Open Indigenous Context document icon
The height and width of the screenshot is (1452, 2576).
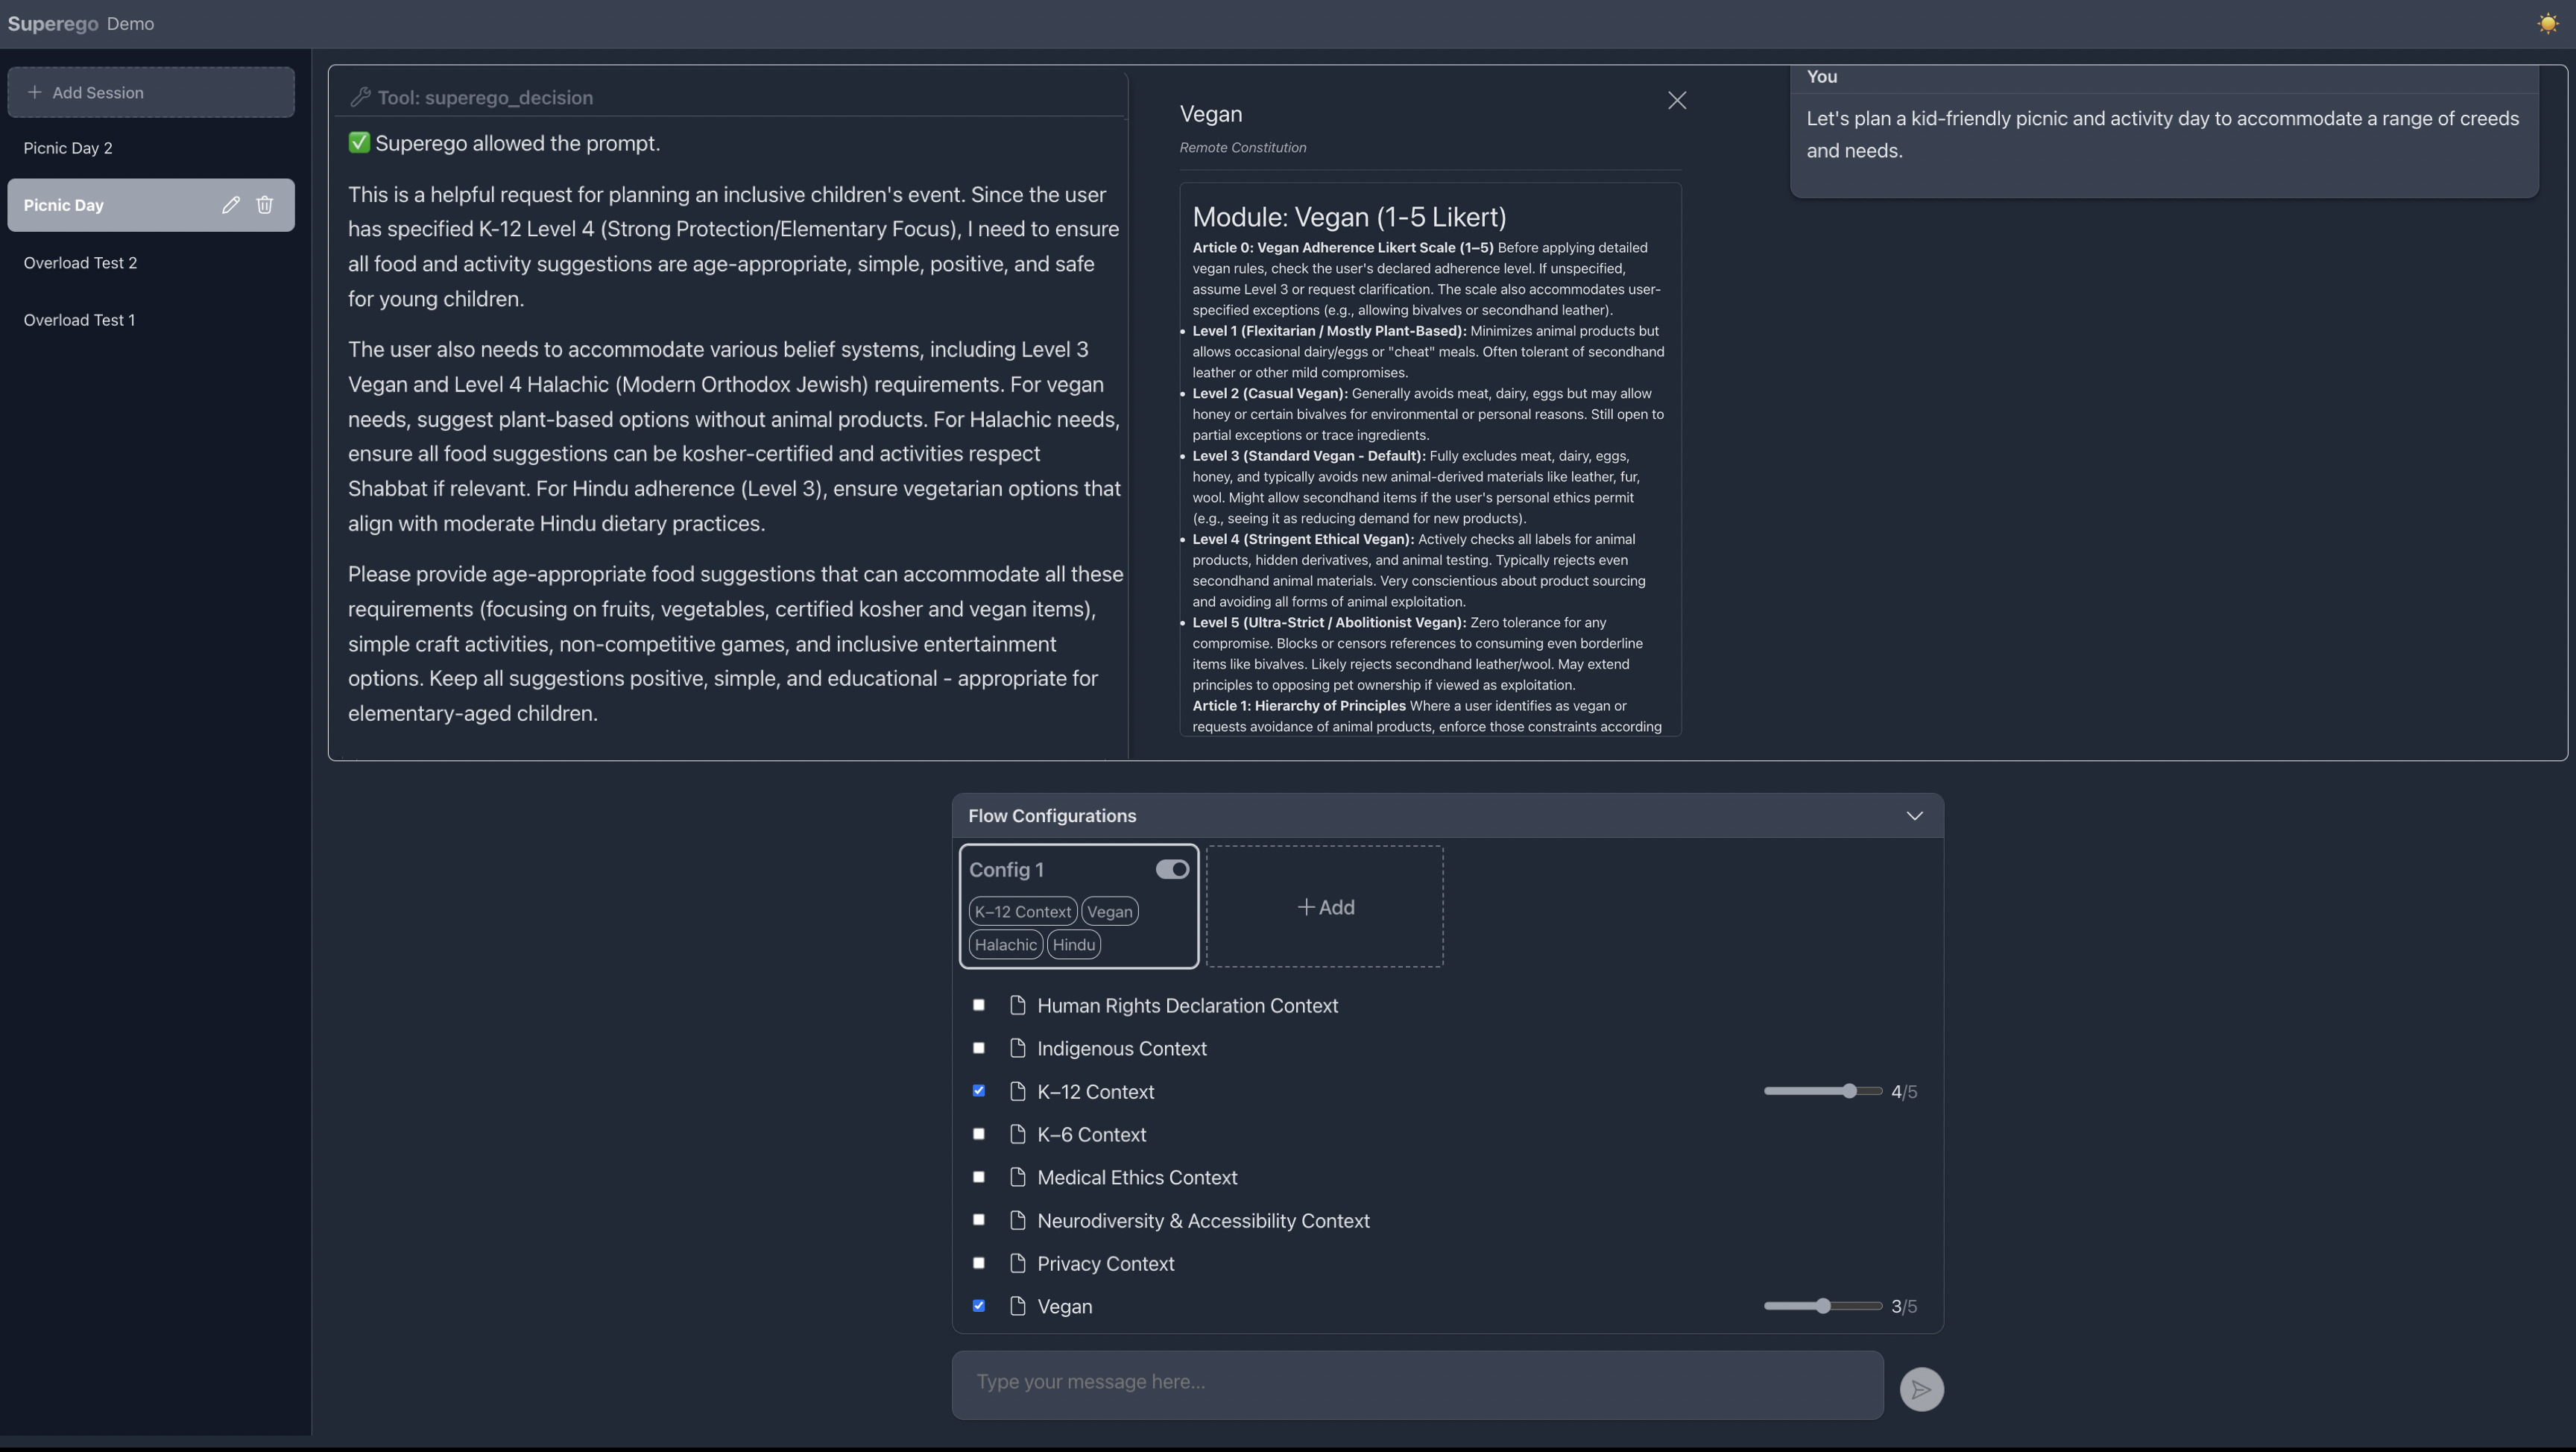pos(1018,1048)
